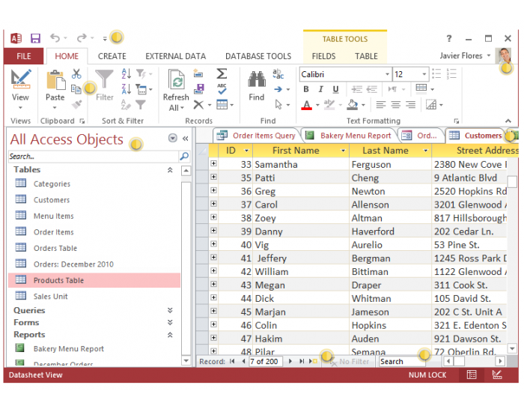Viewport: 524px width, 412px height.
Task: Switch to the EXTERNAL DATA tab
Action: click(175, 56)
